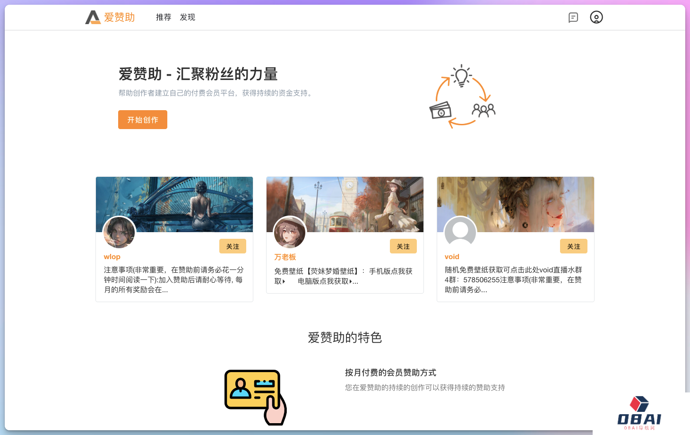Open the 推荐 menu item
Viewport: 690px width, 435px height.
point(164,17)
